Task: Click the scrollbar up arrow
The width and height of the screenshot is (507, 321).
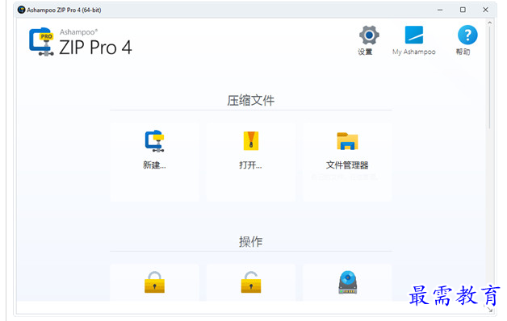Action: 489,23
